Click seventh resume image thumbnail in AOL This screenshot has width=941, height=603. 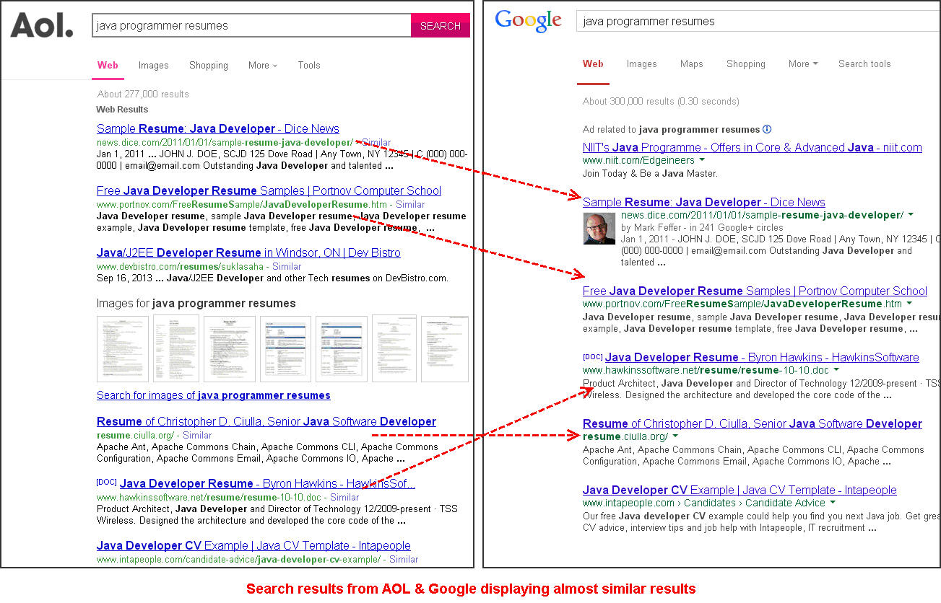(445, 348)
